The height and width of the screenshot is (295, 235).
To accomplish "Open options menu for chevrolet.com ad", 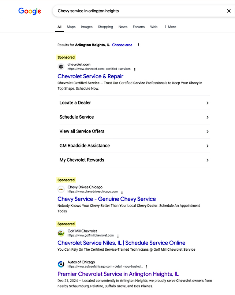I will pyautogui.click(x=135, y=69).
